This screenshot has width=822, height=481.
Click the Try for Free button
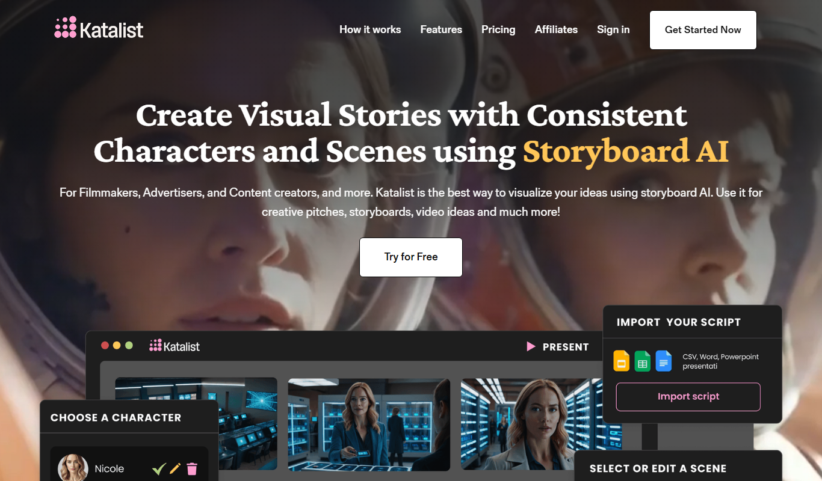click(x=411, y=257)
